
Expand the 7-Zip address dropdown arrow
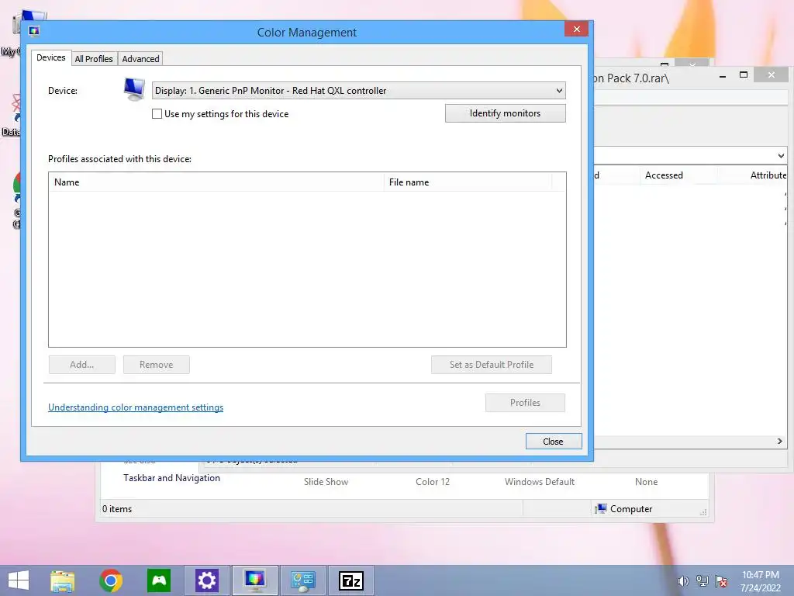coord(781,155)
